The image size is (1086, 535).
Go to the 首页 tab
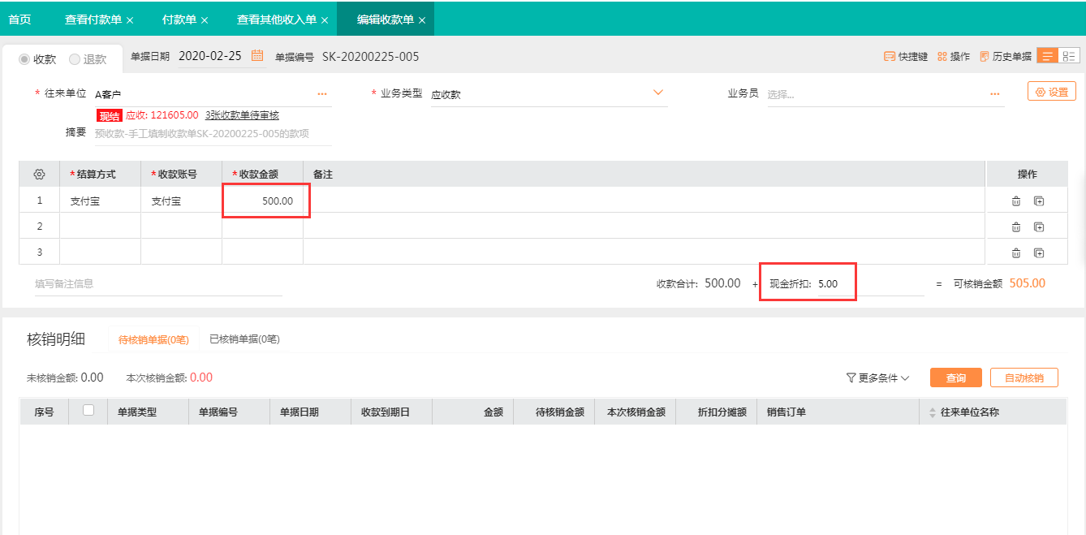coord(19,19)
